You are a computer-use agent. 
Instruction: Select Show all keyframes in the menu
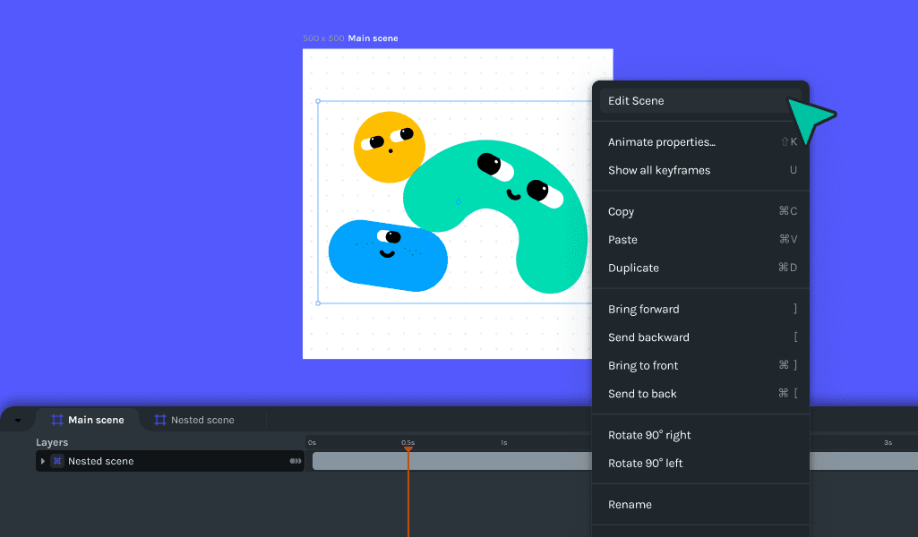(658, 170)
